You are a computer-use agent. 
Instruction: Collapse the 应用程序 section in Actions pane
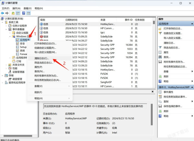[x=191, y=23]
